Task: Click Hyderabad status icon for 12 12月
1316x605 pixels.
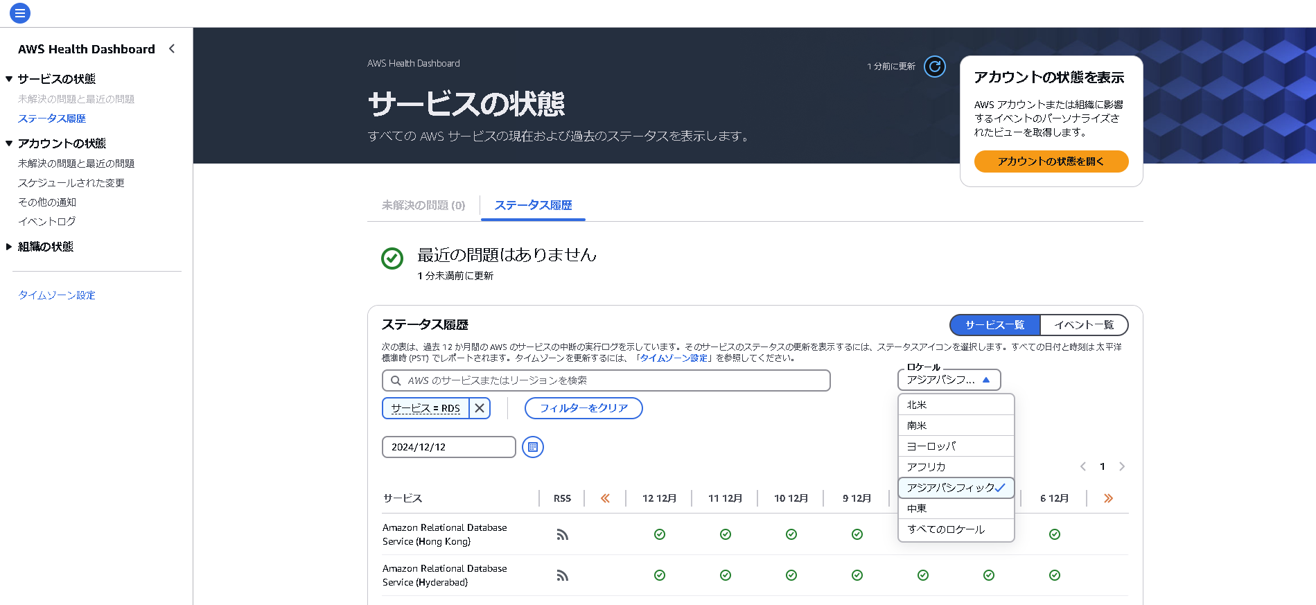Action: [x=660, y=575]
